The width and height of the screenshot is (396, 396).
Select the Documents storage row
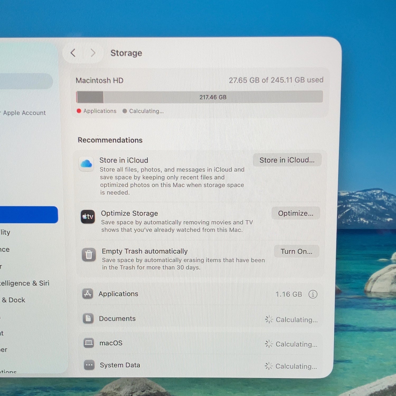click(x=200, y=319)
